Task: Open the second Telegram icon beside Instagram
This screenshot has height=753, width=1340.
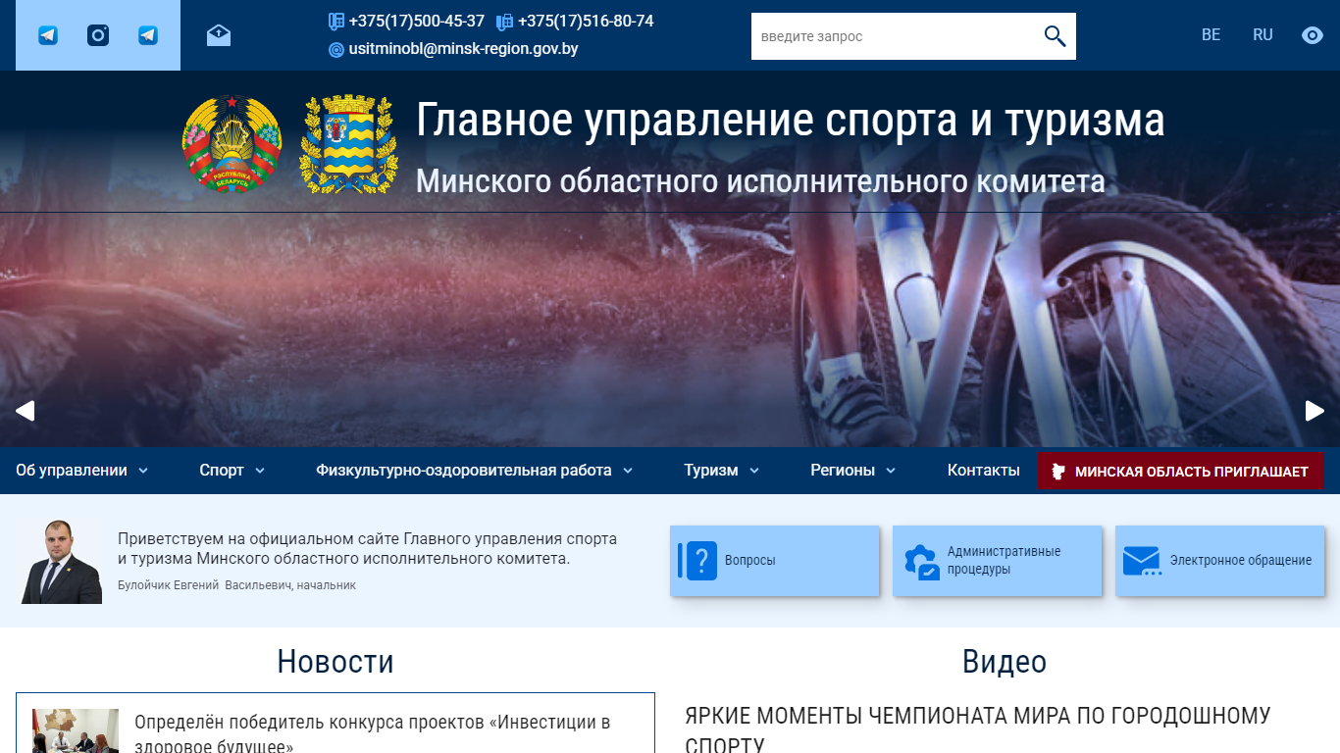Action: 148,36
